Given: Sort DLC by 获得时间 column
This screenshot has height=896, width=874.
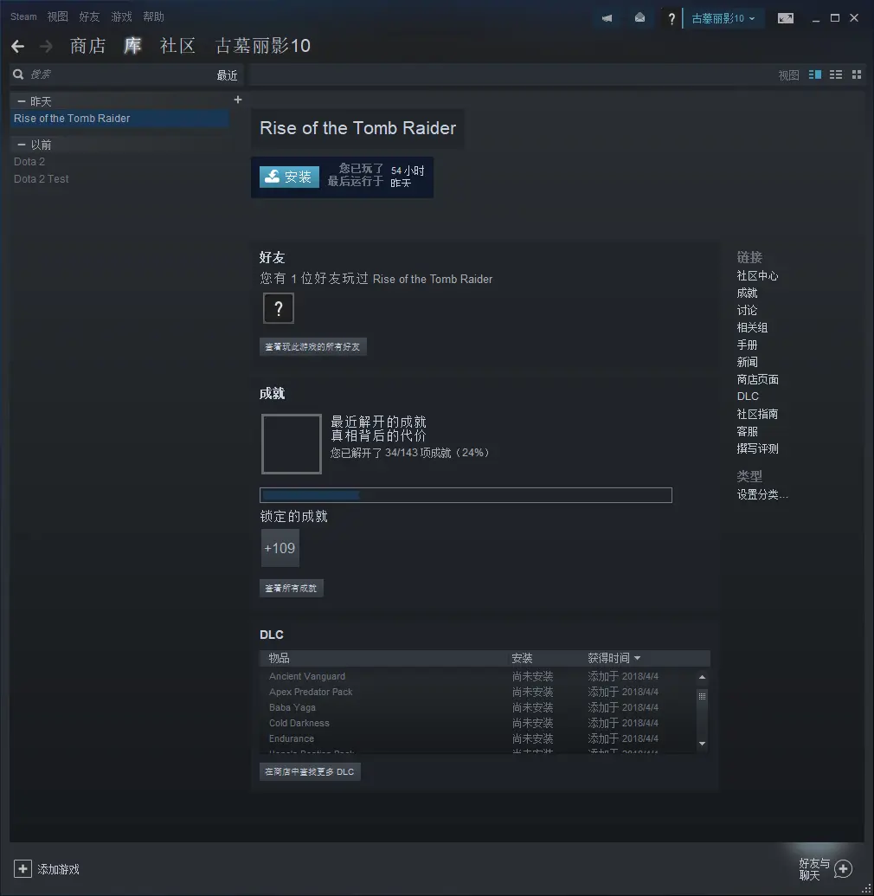Looking at the screenshot, I should click(x=614, y=658).
